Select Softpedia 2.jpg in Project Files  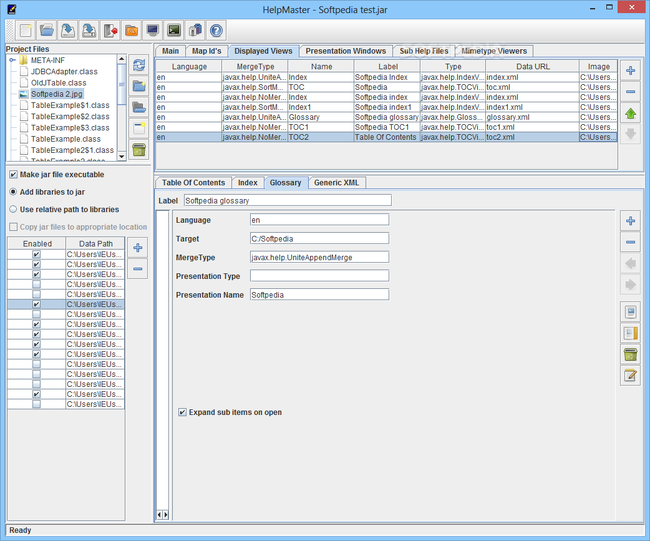pyautogui.click(x=56, y=94)
